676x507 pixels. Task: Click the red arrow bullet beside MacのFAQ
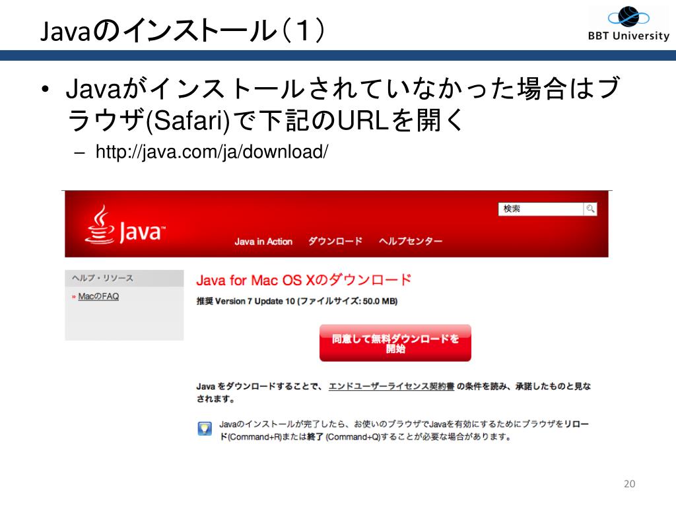point(74,296)
